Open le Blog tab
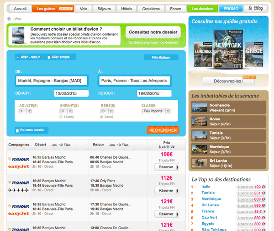The height and width of the screenshot is (231, 274). 255,8
